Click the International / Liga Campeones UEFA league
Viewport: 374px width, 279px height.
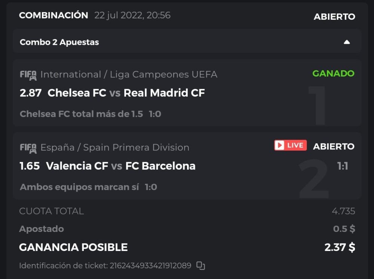(129, 75)
